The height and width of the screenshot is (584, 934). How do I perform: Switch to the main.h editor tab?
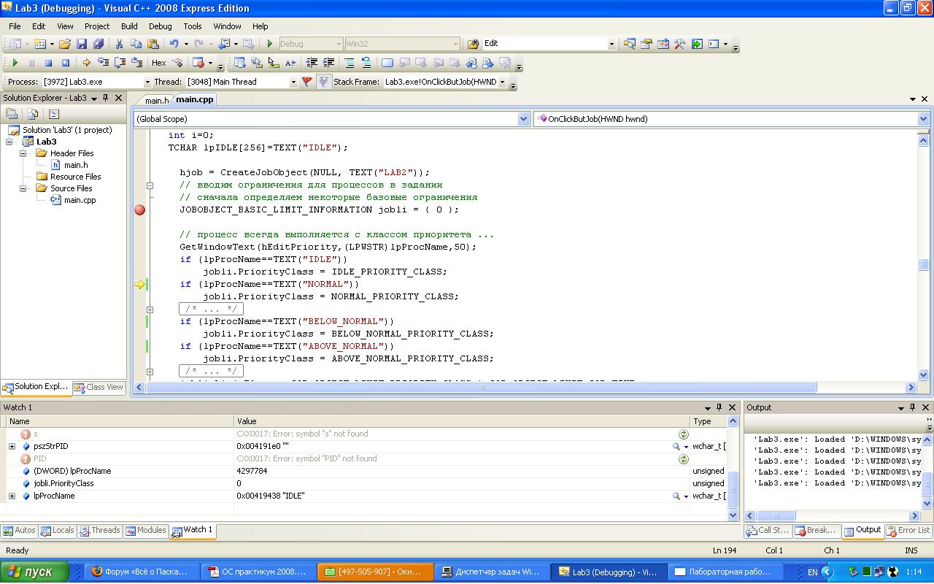tap(156, 100)
